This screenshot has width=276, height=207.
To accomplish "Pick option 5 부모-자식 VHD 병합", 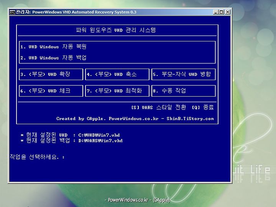I will click(x=183, y=74).
